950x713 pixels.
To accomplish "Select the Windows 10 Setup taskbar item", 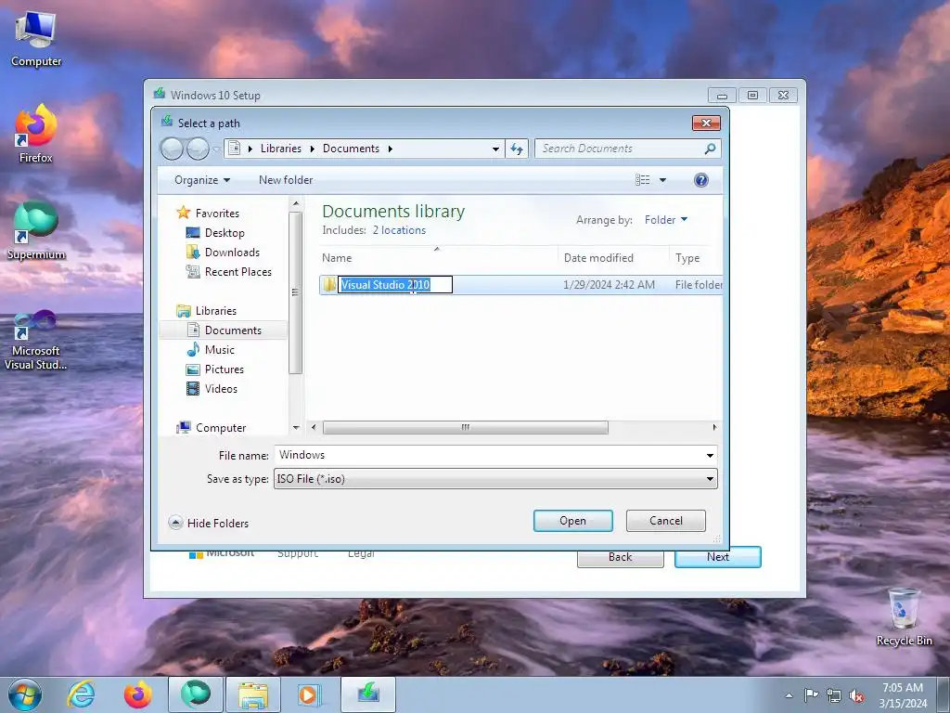I will coord(367,694).
